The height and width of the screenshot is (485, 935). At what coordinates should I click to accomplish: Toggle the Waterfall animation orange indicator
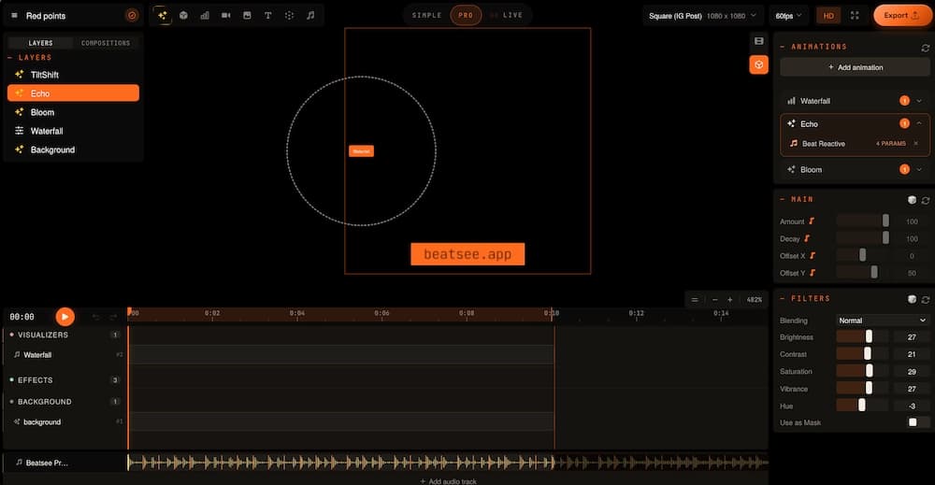(904, 101)
